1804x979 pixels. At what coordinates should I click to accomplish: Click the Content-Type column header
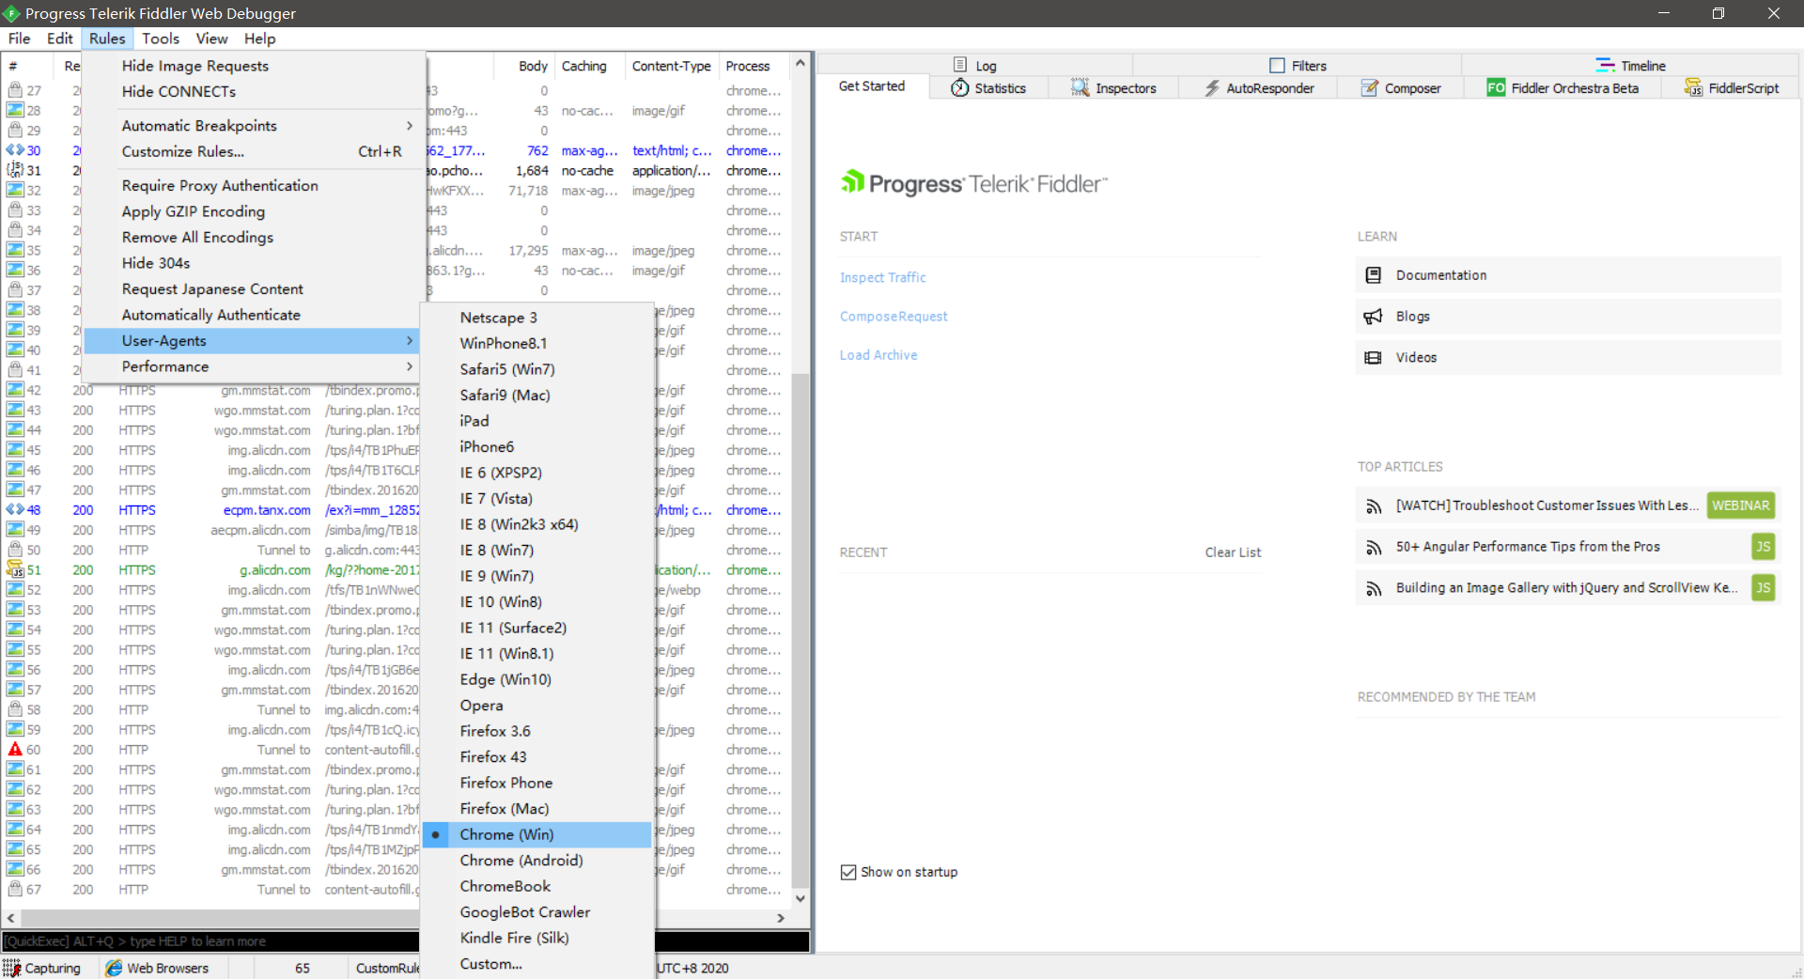[671, 66]
